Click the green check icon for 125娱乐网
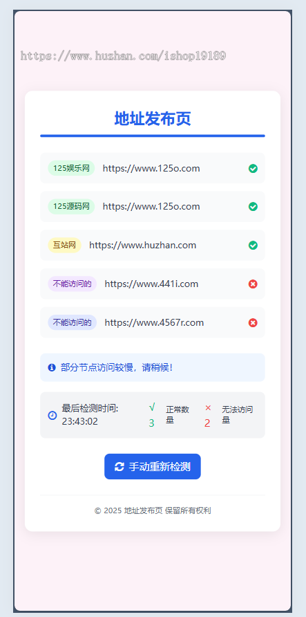 pos(253,168)
